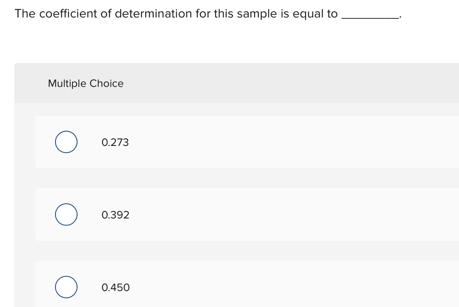Click the word "Choice" in the heading
This screenshot has width=459, height=307.
107,83
